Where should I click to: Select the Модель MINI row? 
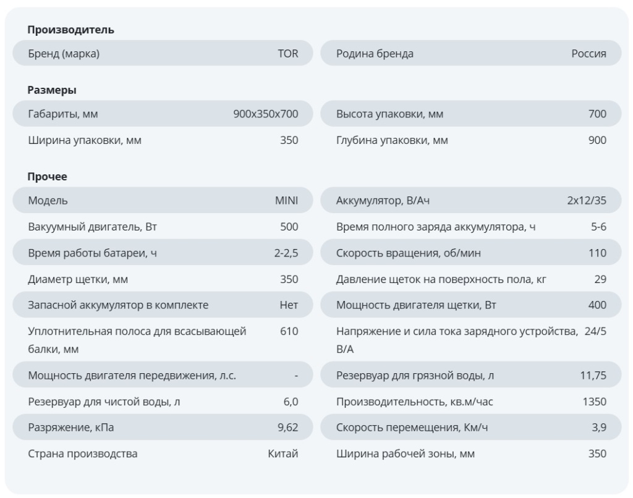pos(163,201)
